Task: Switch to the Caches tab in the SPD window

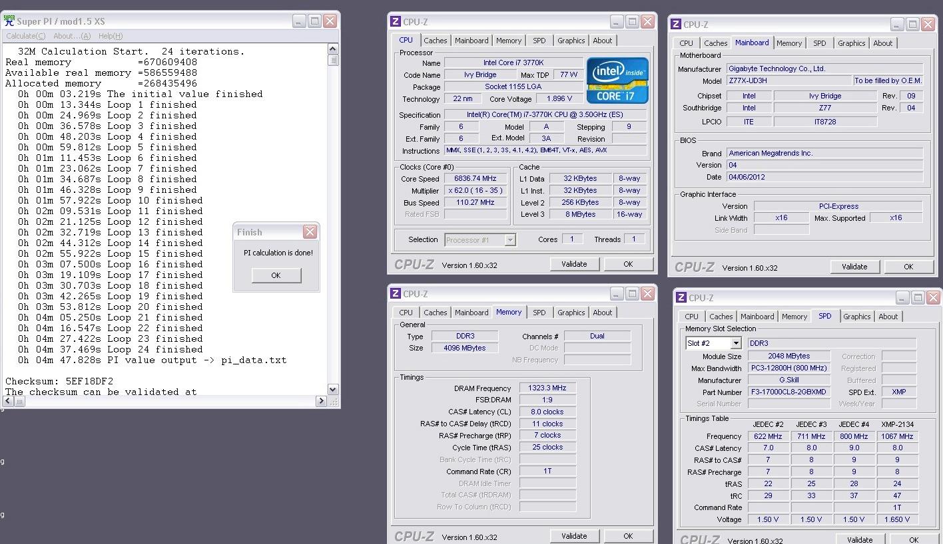Action: 721,317
